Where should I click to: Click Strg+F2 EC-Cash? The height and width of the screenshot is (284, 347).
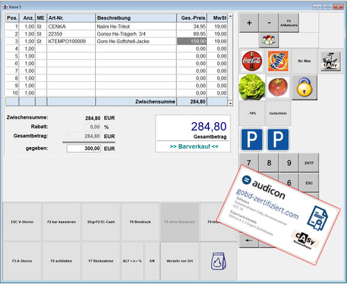(101, 222)
